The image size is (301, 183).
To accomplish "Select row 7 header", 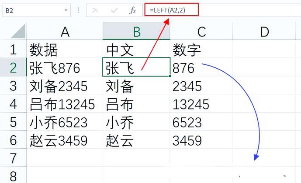I will (x=13, y=158).
